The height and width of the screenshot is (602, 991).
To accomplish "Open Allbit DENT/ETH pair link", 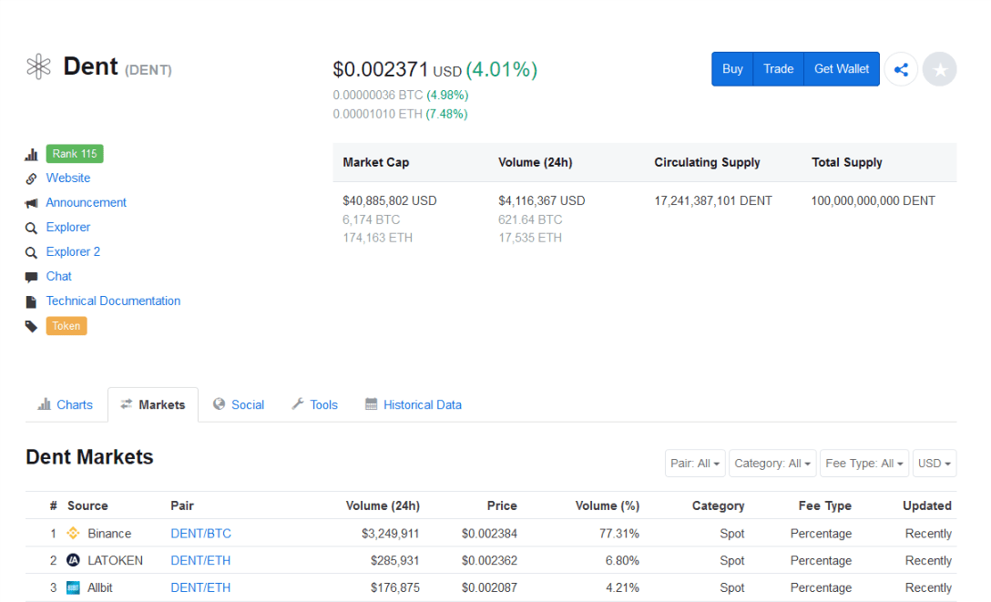I will click(200, 588).
